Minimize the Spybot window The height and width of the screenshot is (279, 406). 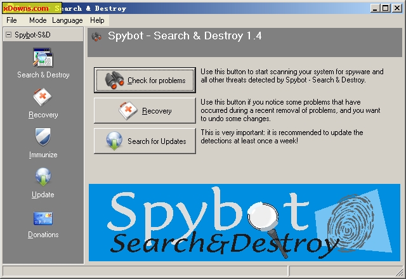375,8
